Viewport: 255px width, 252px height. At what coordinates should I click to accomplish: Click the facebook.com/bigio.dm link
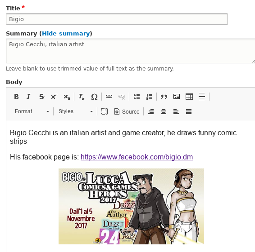pos(137,157)
